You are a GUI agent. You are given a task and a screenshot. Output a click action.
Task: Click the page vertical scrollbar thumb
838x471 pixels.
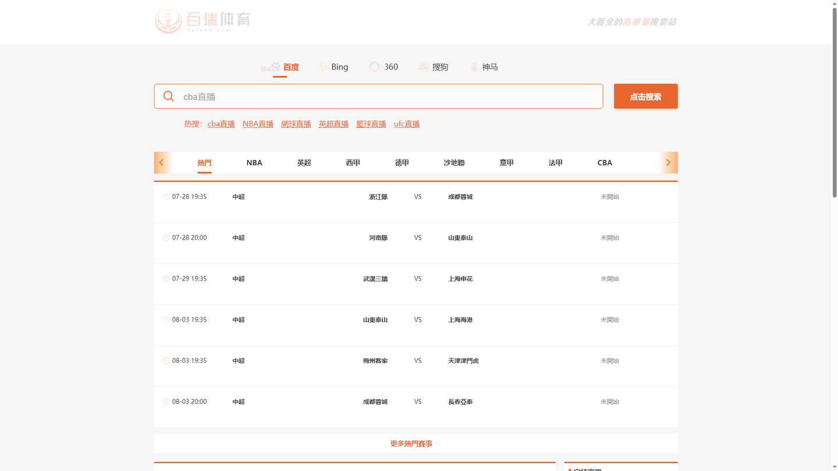[835, 102]
